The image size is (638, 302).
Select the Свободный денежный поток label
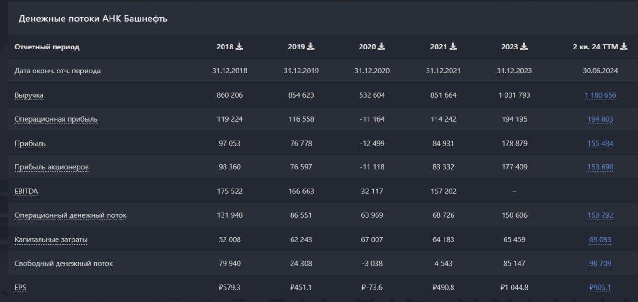pyautogui.click(x=63, y=264)
